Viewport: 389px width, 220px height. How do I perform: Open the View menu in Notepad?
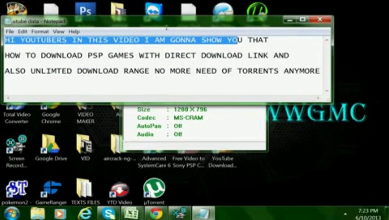point(59,31)
